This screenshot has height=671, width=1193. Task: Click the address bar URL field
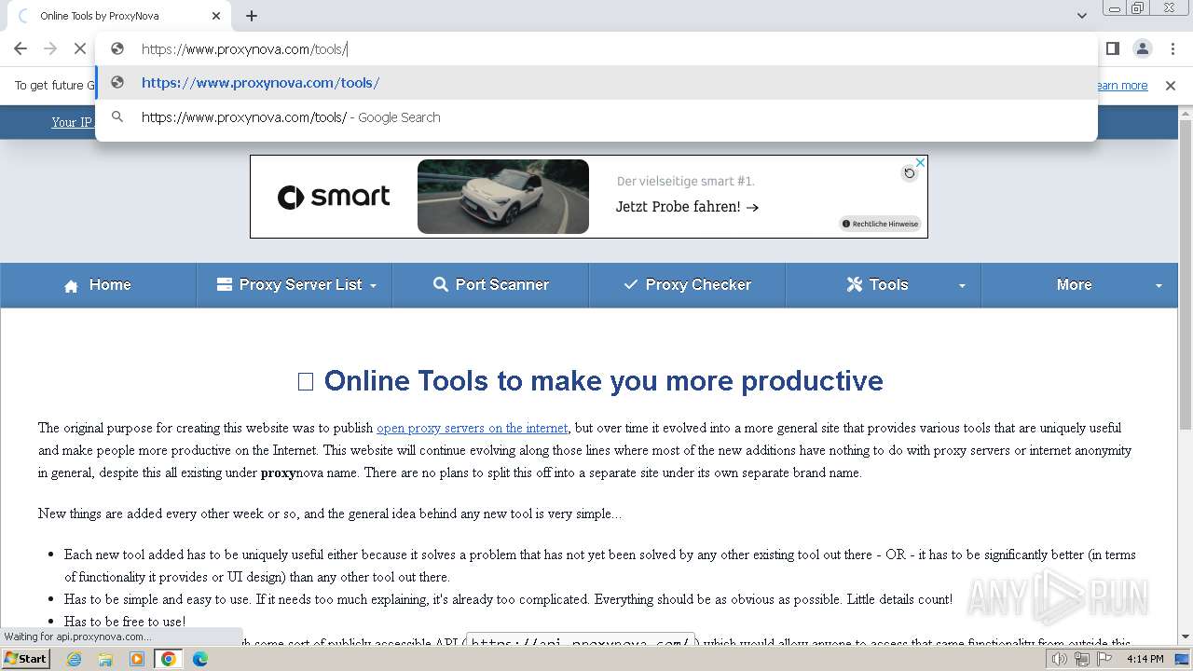coord(596,49)
